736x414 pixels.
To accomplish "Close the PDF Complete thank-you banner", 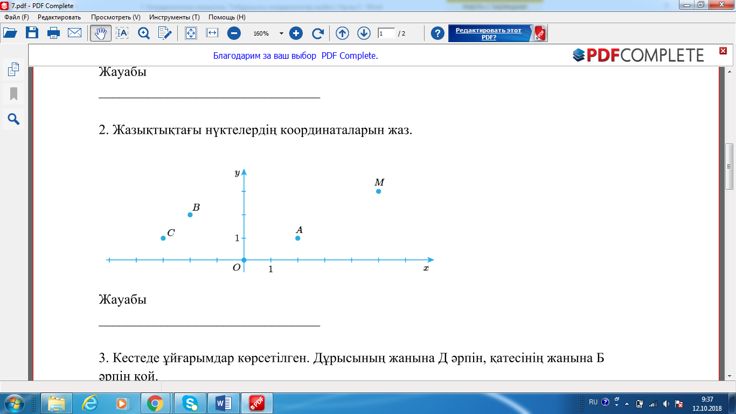I will tap(723, 51).
